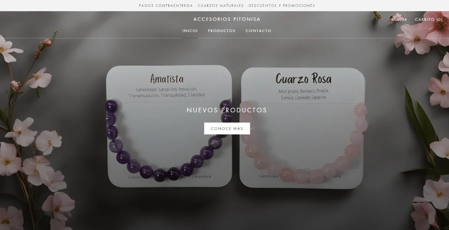Click the large pink flower near cart
This screenshot has width=449, height=230.
tap(415, 38)
